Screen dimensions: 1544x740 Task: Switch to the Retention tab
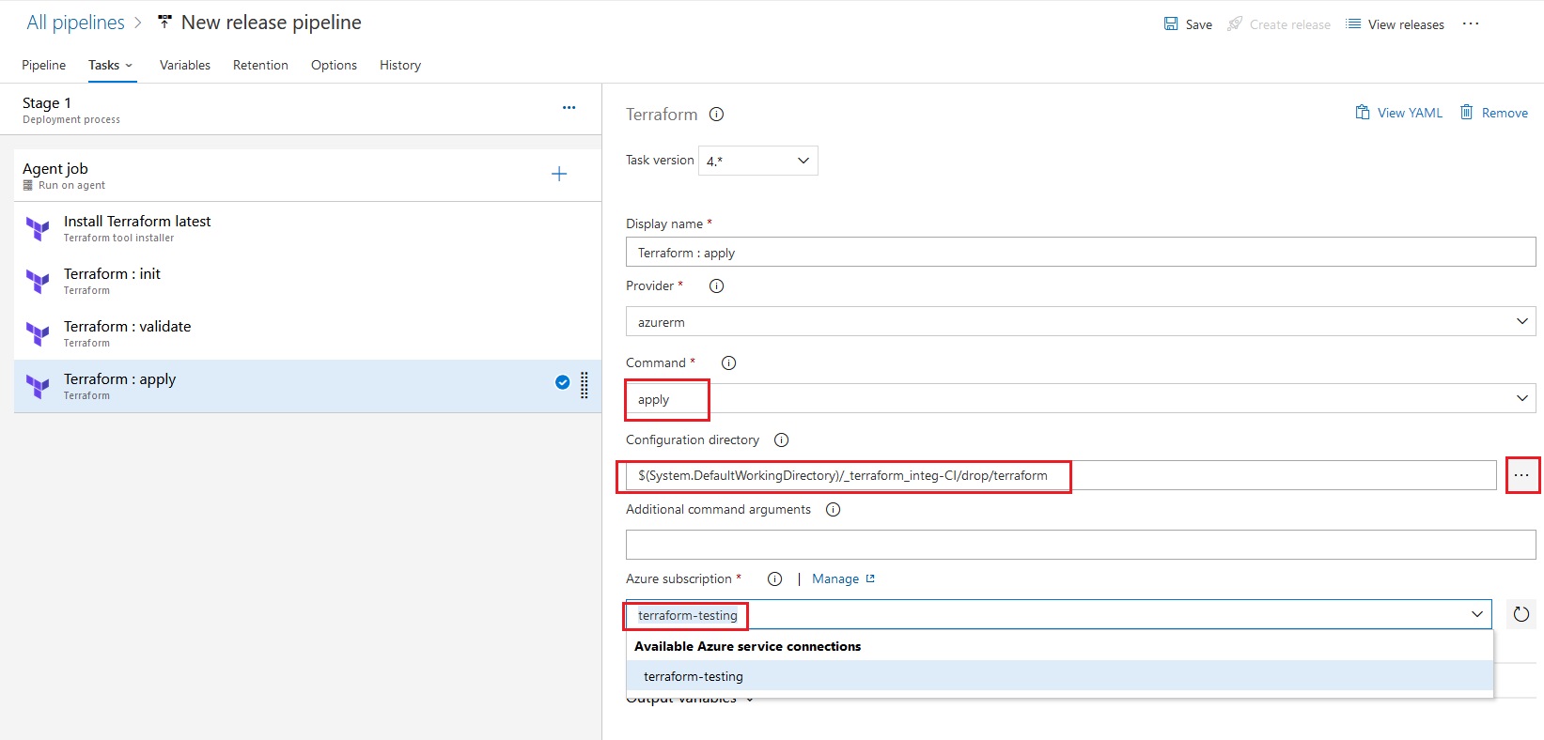[260, 65]
